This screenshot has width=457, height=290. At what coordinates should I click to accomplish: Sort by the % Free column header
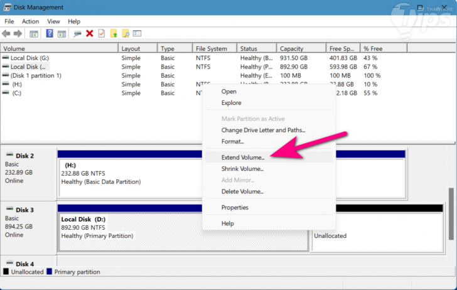click(384, 48)
